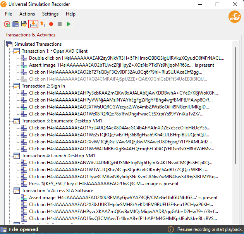Open the Help menu
Screen dimensions: 244x234
click(70, 14)
